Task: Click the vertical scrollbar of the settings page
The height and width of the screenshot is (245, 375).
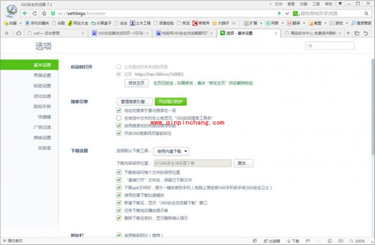Action: coord(373,107)
